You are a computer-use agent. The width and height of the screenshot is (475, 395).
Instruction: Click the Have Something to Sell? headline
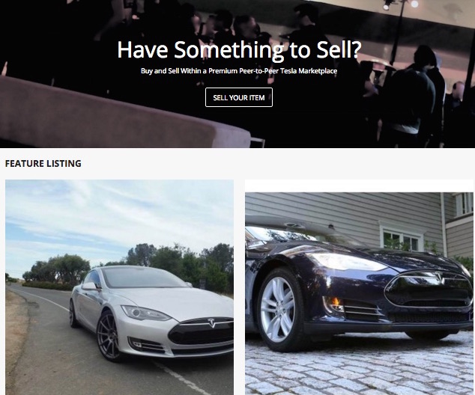coord(239,49)
